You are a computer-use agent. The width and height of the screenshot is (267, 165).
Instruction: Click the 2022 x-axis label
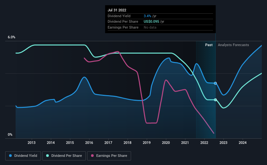tap(204, 143)
